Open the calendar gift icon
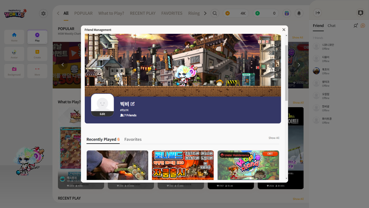Viewport: 369px width, 208px height. pyautogui.click(x=287, y=13)
